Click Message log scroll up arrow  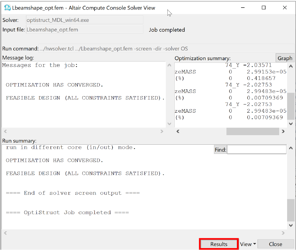click(169, 65)
